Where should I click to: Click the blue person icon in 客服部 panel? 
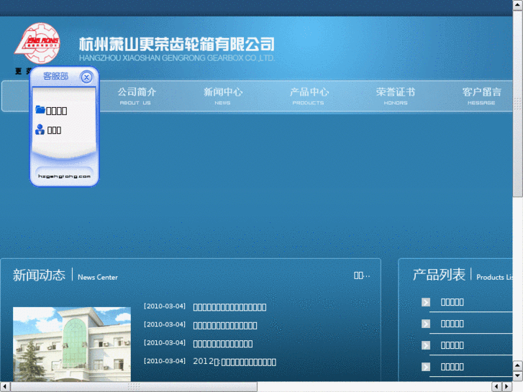click(40, 129)
